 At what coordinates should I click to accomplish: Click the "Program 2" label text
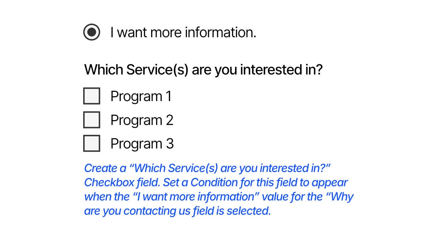[x=142, y=120]
